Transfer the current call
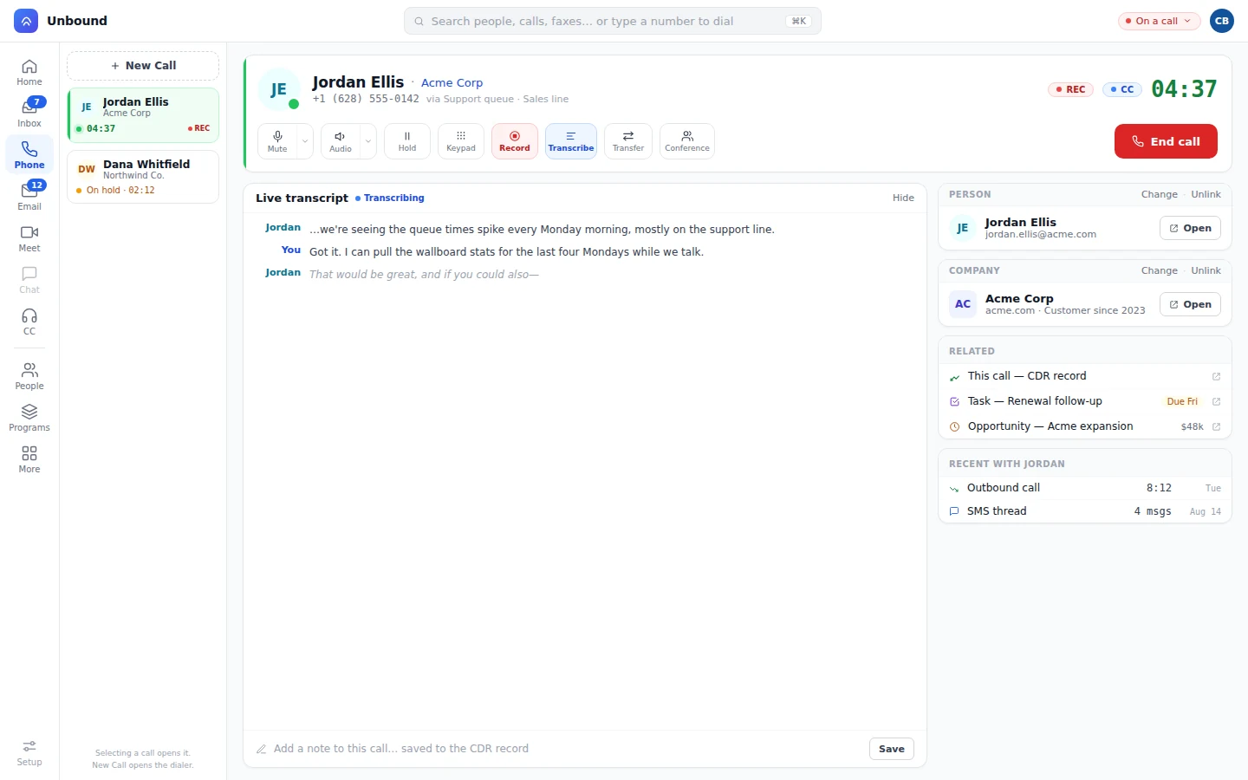Screen dimensions: 1248x780 [628, 141]
